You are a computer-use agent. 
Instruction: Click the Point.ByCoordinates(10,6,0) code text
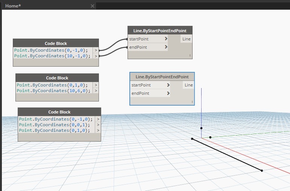53,91
